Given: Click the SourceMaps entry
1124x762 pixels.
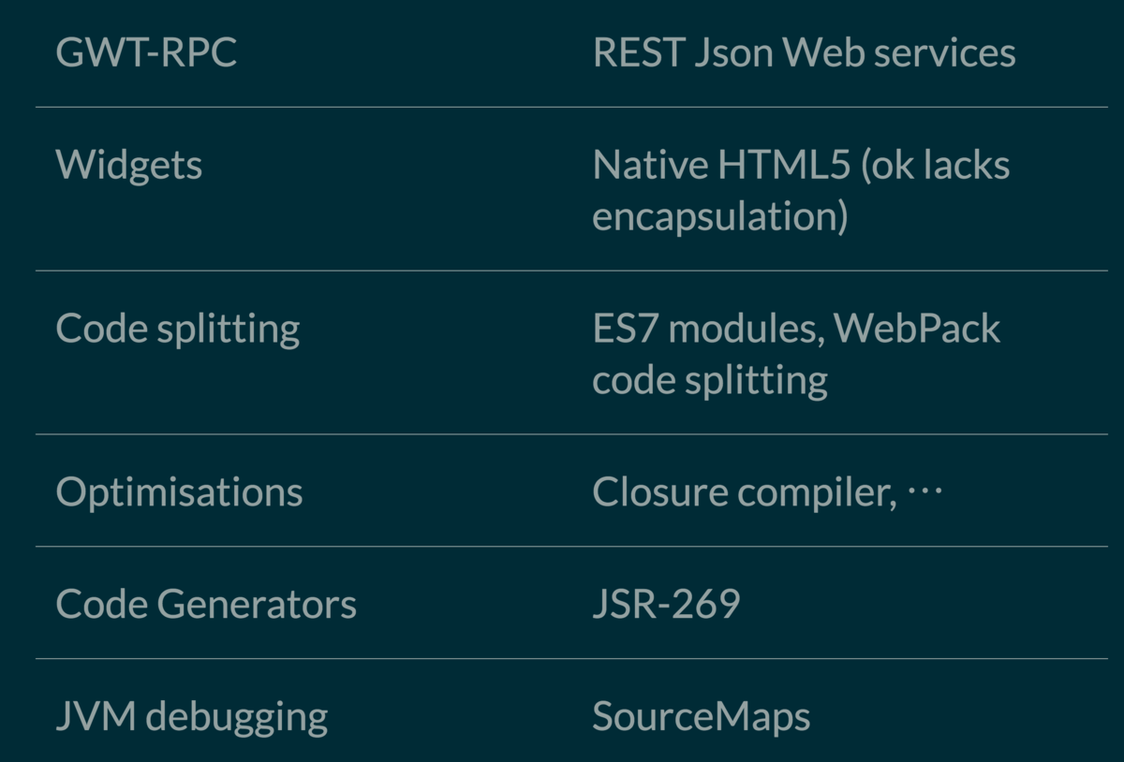Looking at the screenshot, I should [701, 715].
